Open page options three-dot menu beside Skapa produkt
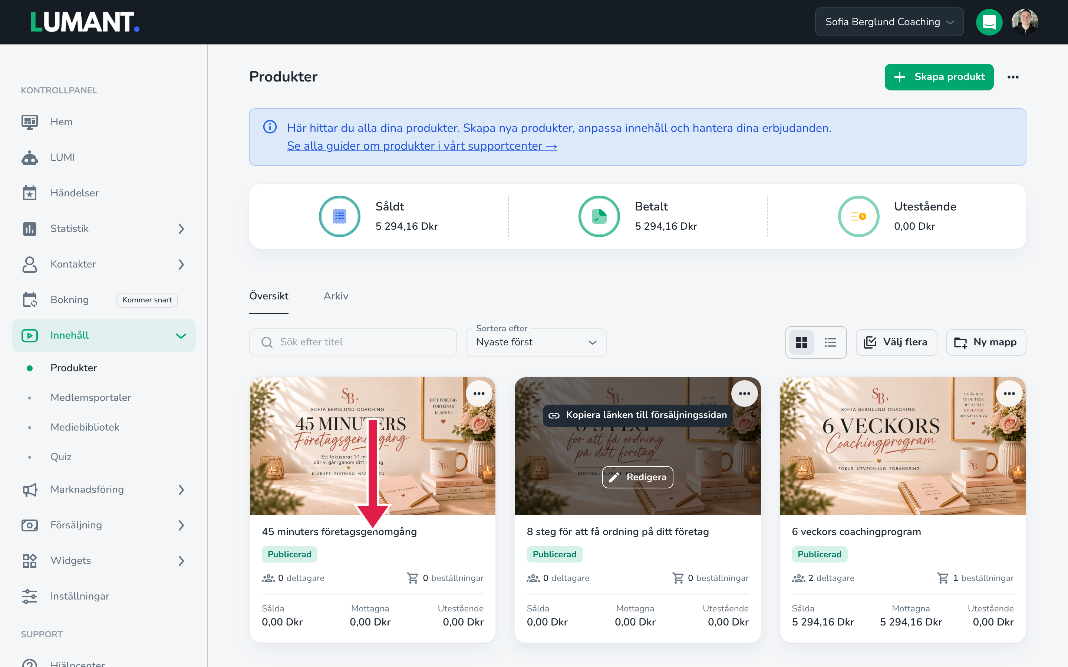The image size is (1068, 667). [1013, 77]
